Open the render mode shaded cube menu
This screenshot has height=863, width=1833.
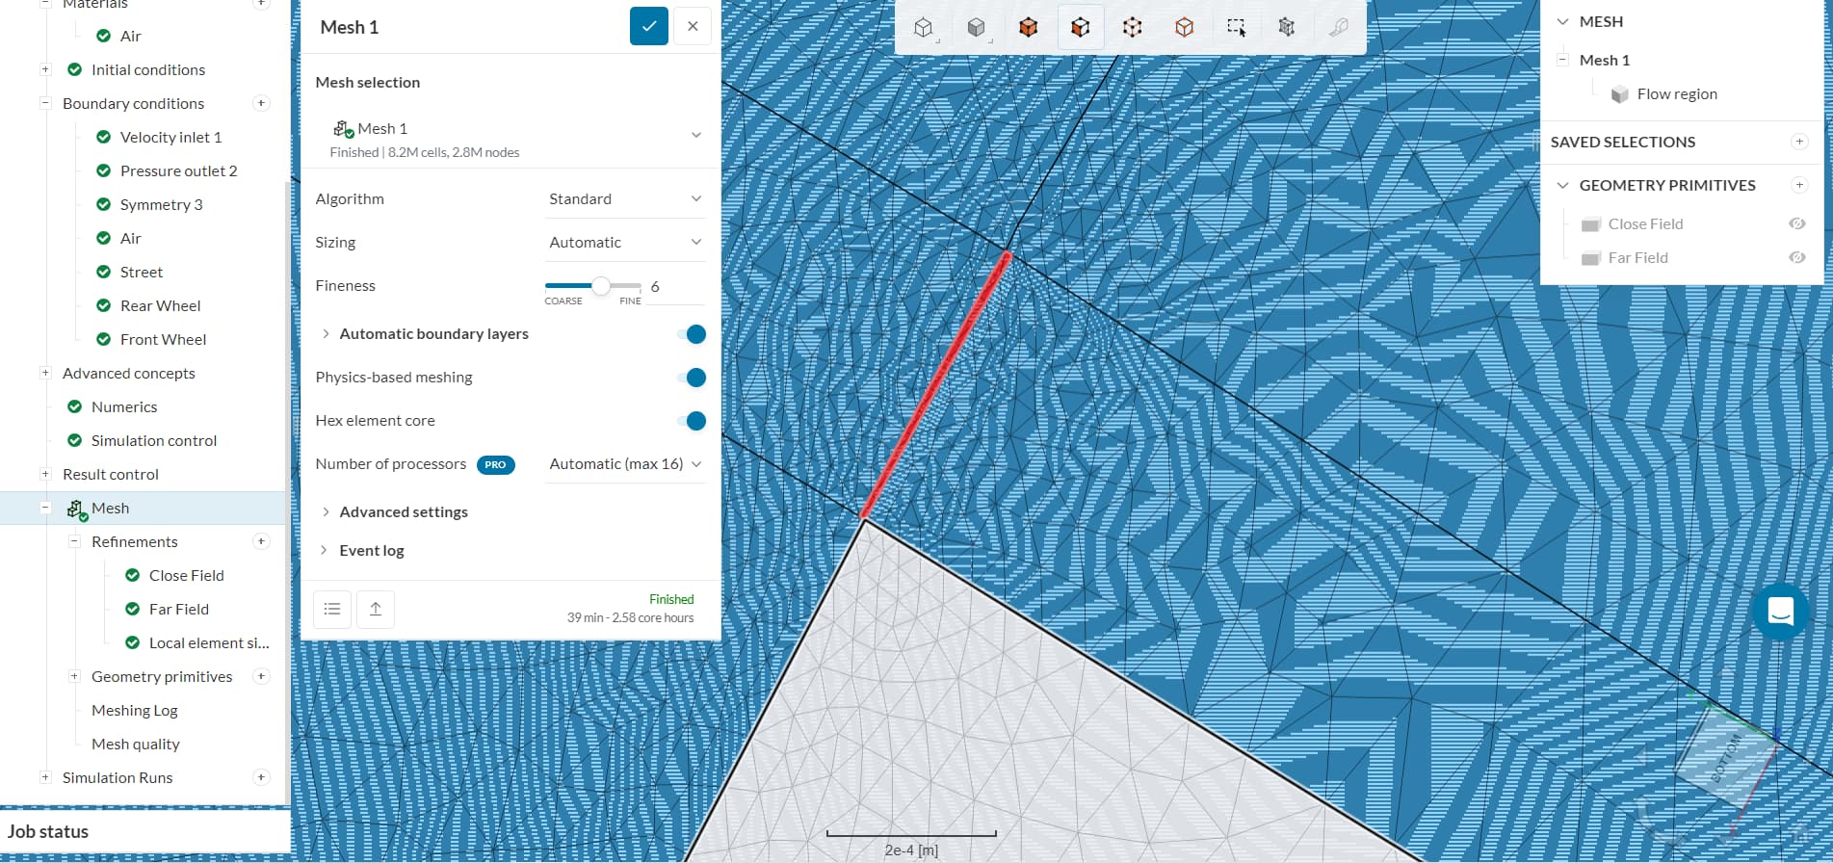(x=976, y=27)
